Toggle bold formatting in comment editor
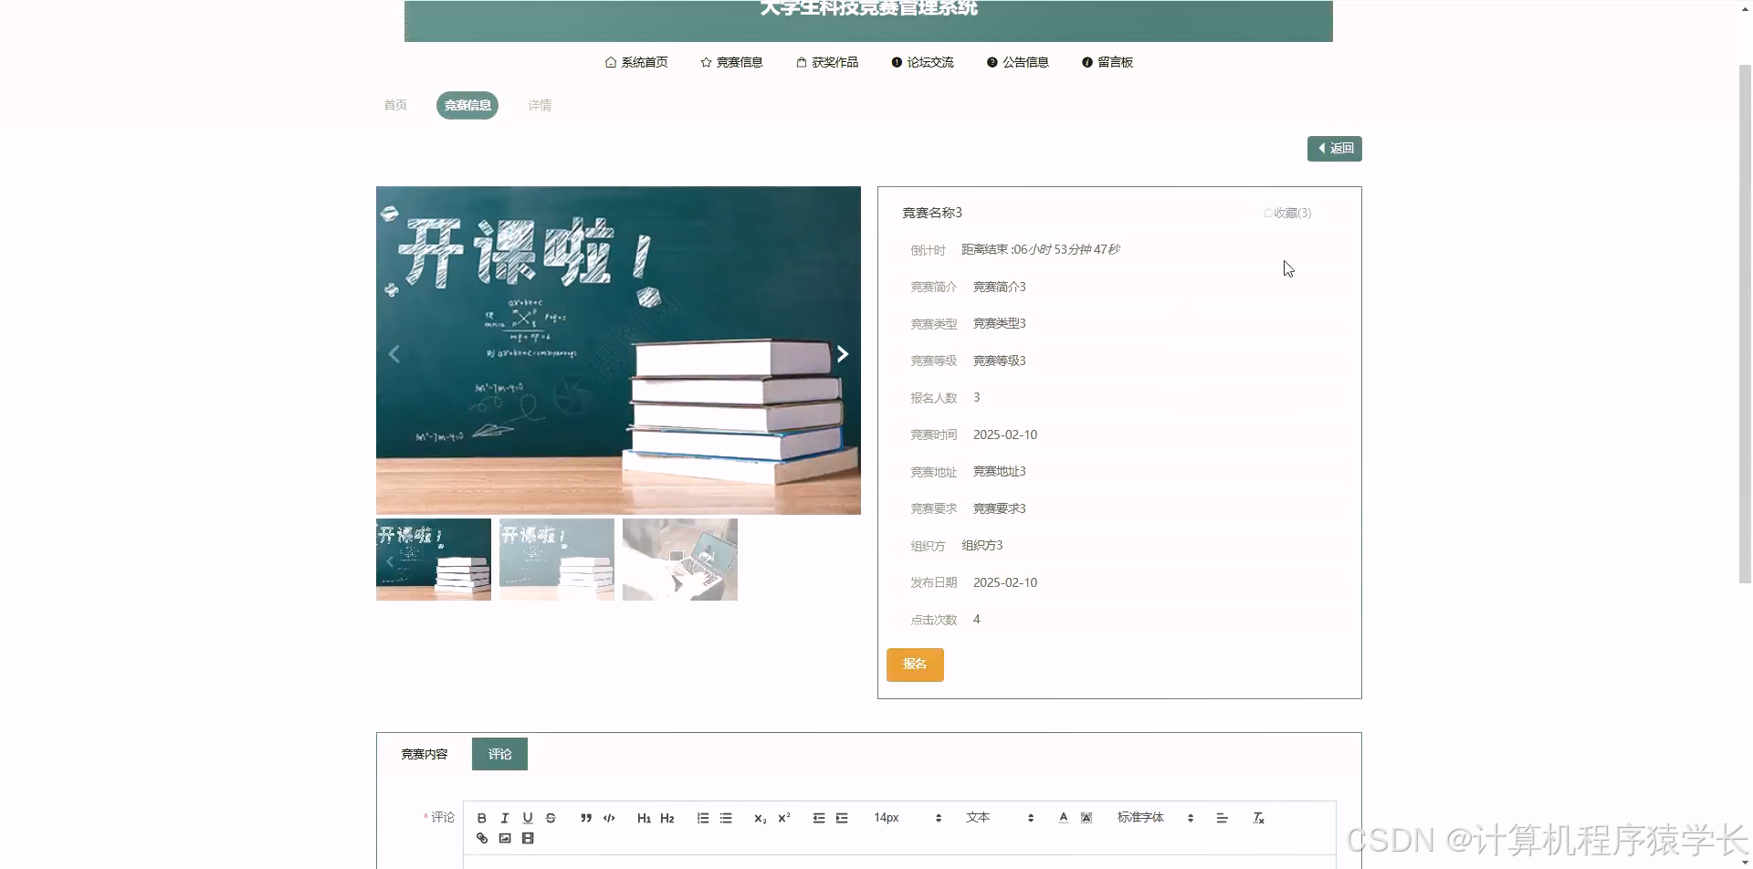The image size is (1753, 869). tap(482, 818)
